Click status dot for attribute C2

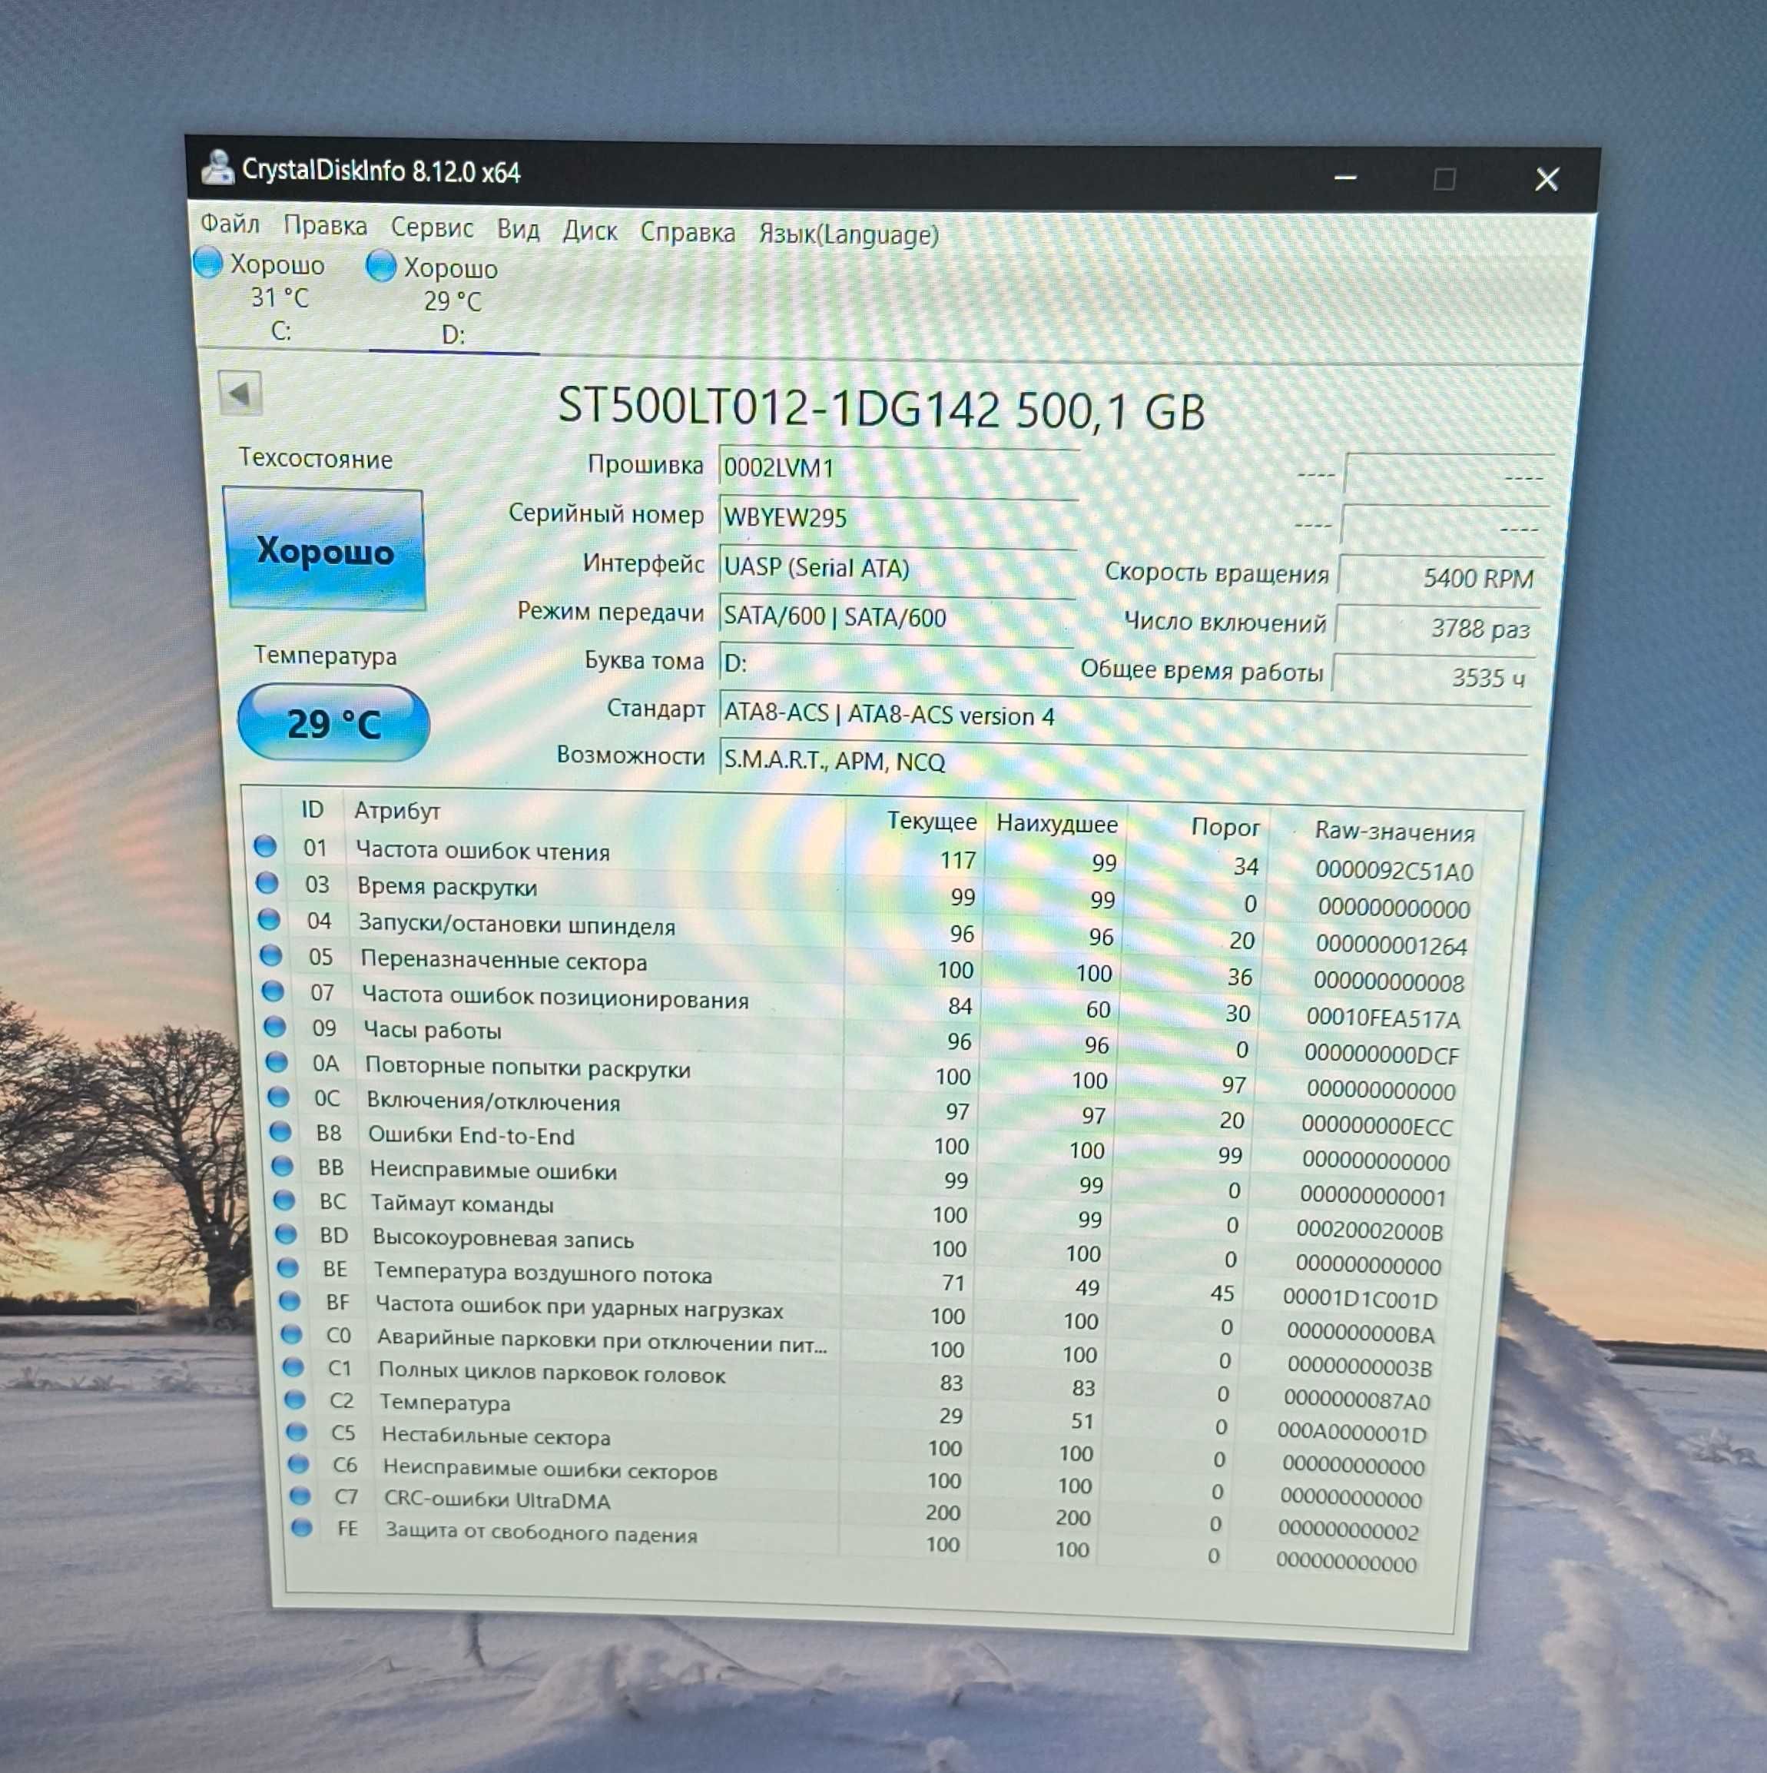(x=294, y=1400)
